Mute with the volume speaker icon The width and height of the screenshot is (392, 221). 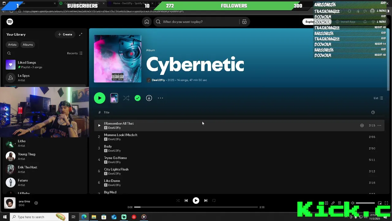352,203
